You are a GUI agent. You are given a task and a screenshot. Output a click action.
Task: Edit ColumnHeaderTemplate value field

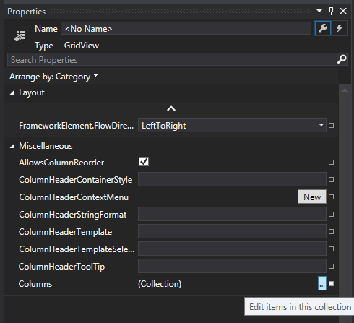click(232, 231)
